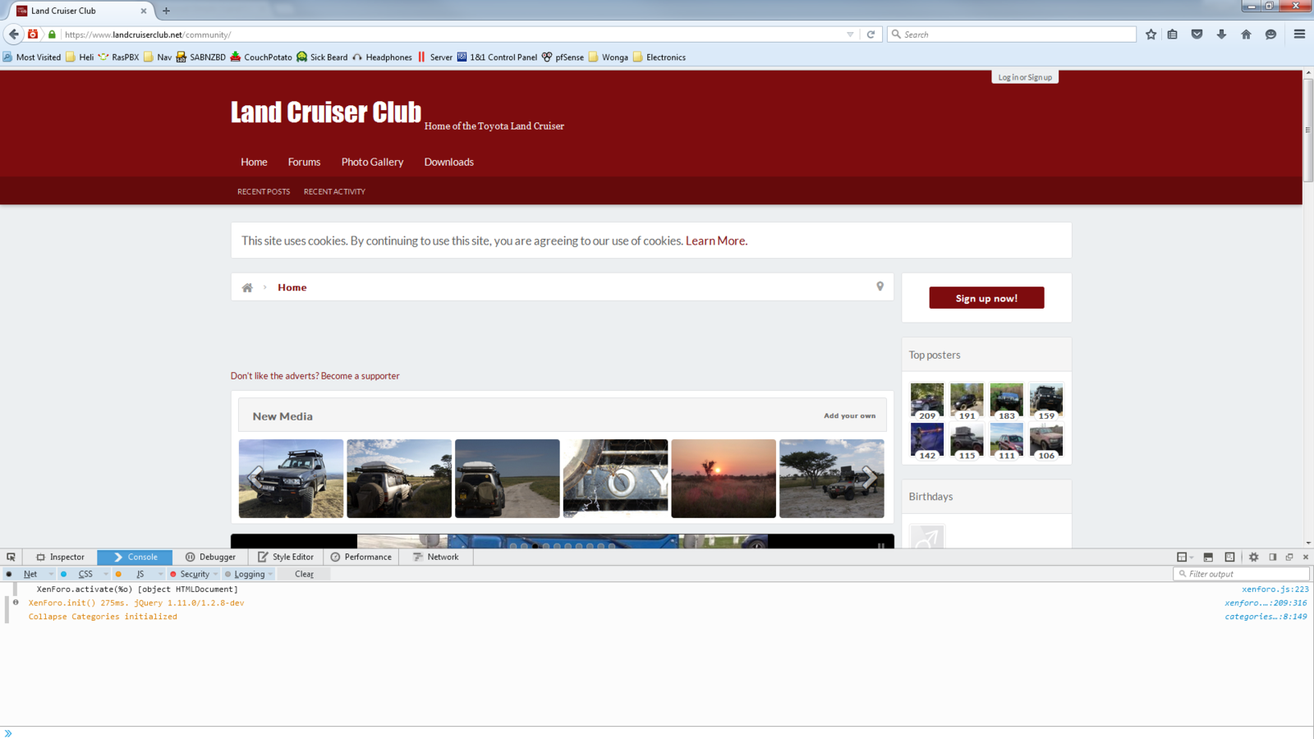Switch to the Inspector tab
The image size is (1314, 739).
[x=60, y=557]
